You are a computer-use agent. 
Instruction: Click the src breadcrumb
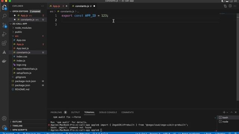52,12
